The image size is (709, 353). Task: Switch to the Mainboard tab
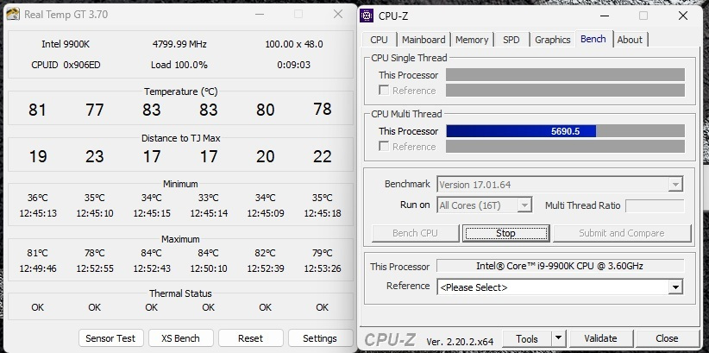(424, 40)
